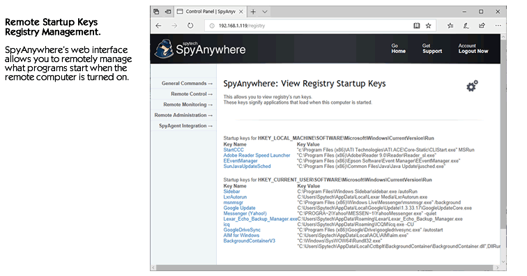Open the favorites hub icon
Image resolution: width=527 pixels, height=276 pixels.
tap(450, 26)
